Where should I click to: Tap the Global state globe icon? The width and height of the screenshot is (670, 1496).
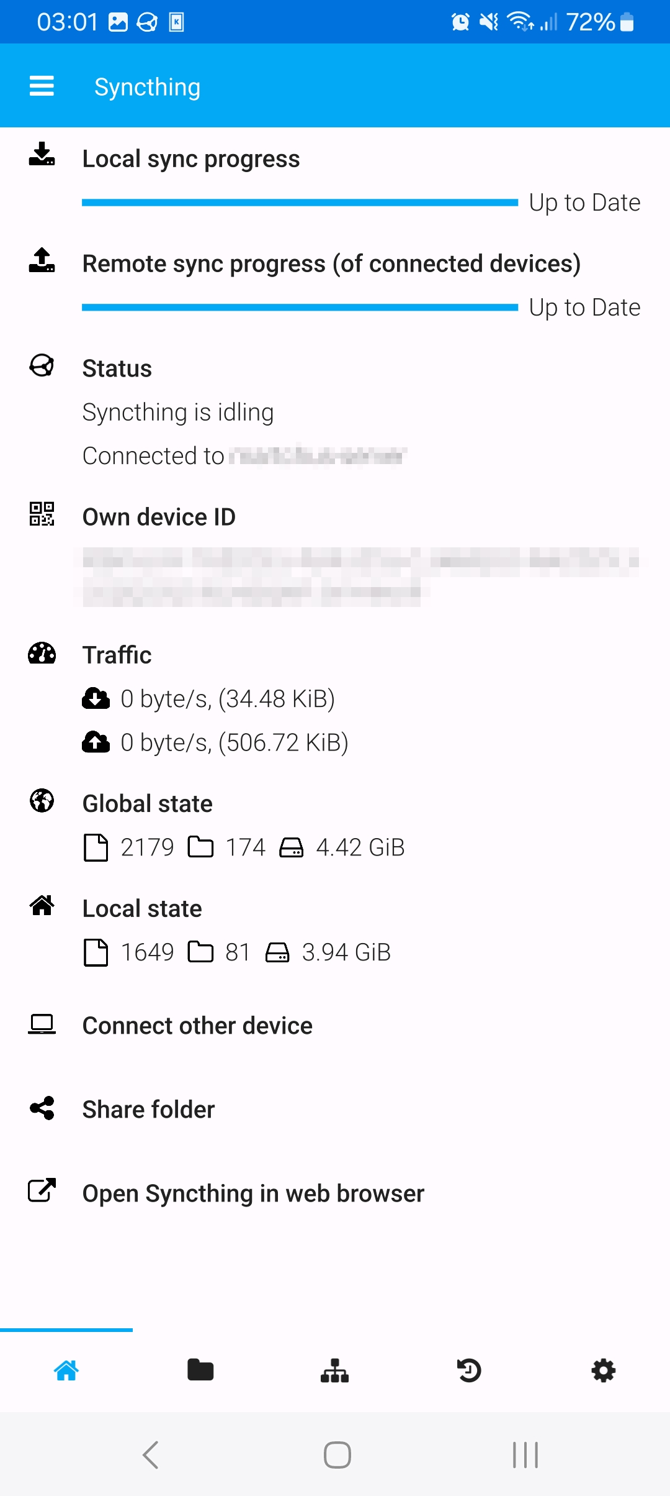coord(42,801)
